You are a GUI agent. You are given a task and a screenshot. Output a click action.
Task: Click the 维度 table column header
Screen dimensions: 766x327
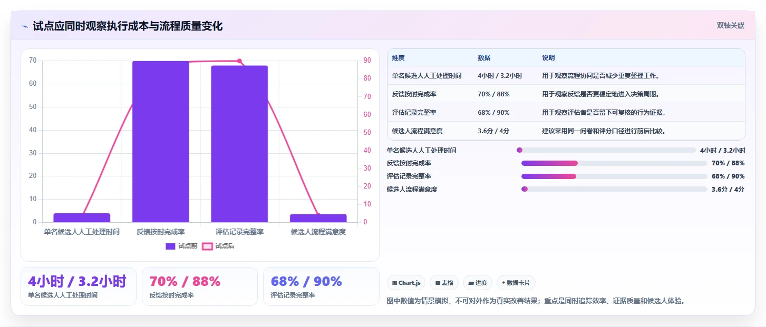click(398, 58)
